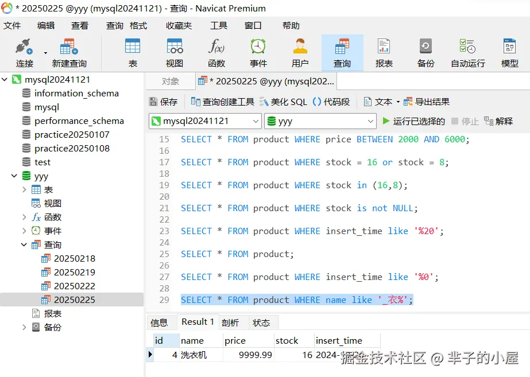Switch to the 20250225 @yyy query tab
This screenshot has height=377, width=530.
point(266,81)
